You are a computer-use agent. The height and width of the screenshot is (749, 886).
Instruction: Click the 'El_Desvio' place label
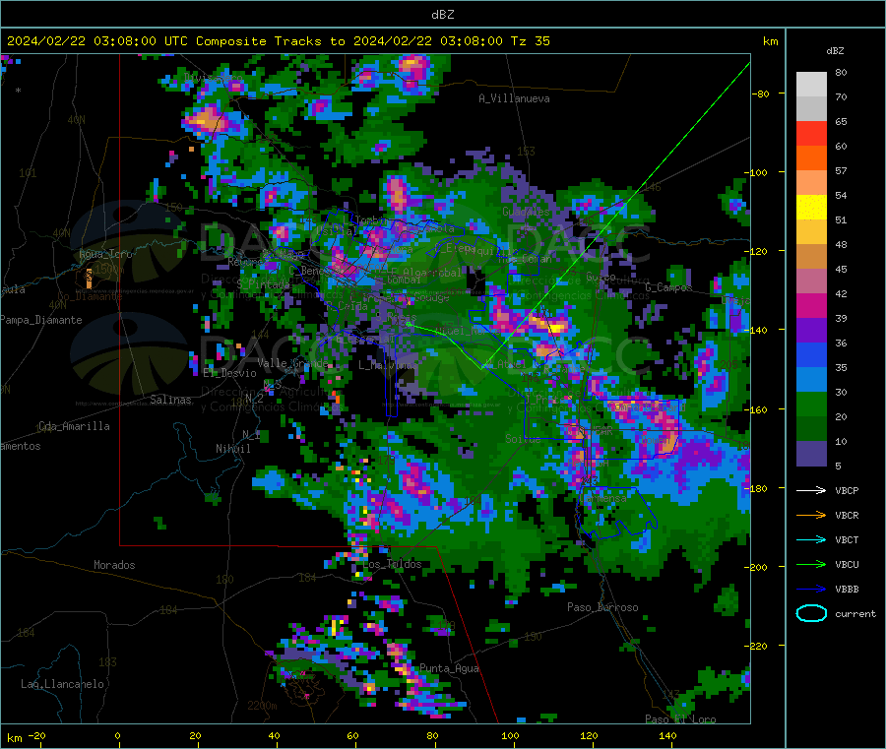[x=229, y=373]
